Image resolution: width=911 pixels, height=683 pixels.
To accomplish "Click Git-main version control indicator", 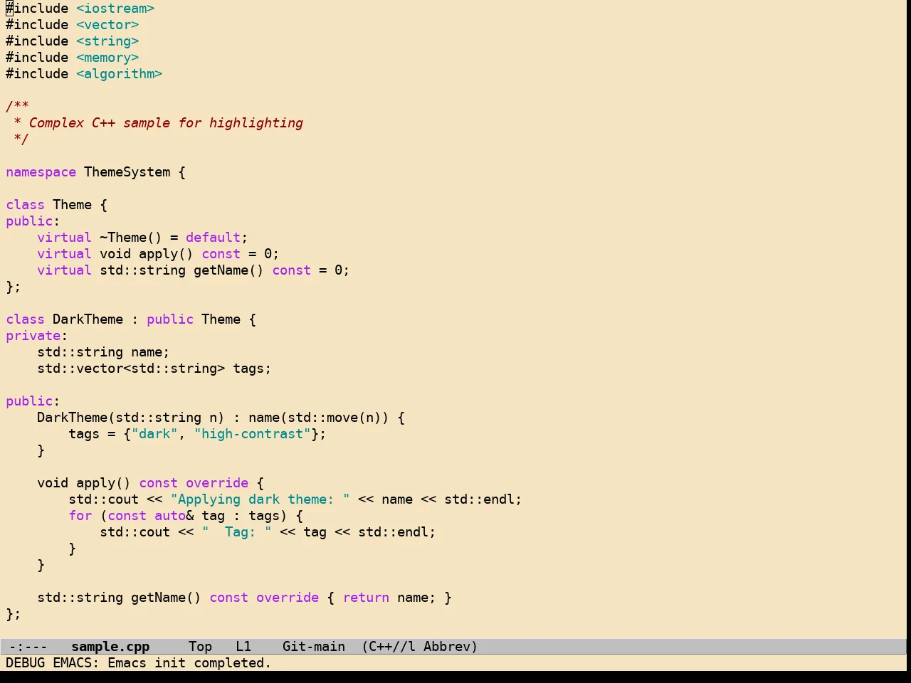I will click(314, 647).
